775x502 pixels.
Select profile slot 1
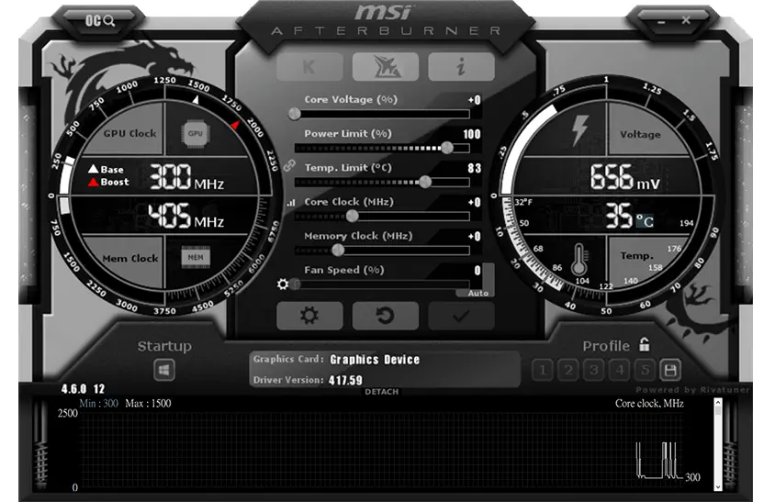543,370
